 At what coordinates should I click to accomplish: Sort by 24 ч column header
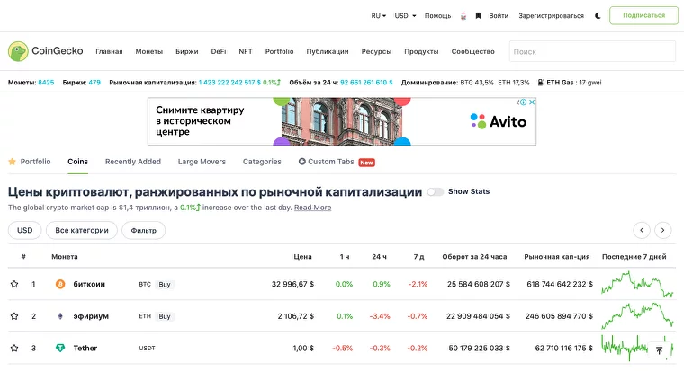(x=379, y=257)
